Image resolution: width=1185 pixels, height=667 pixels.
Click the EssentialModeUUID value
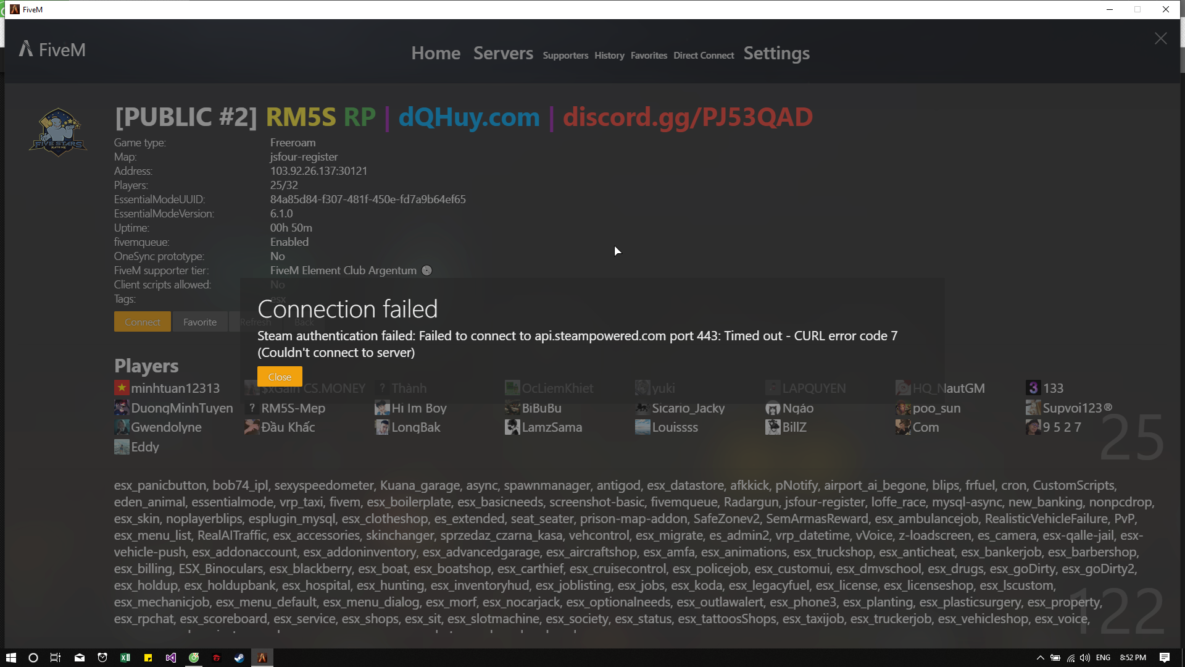point(368,199)
